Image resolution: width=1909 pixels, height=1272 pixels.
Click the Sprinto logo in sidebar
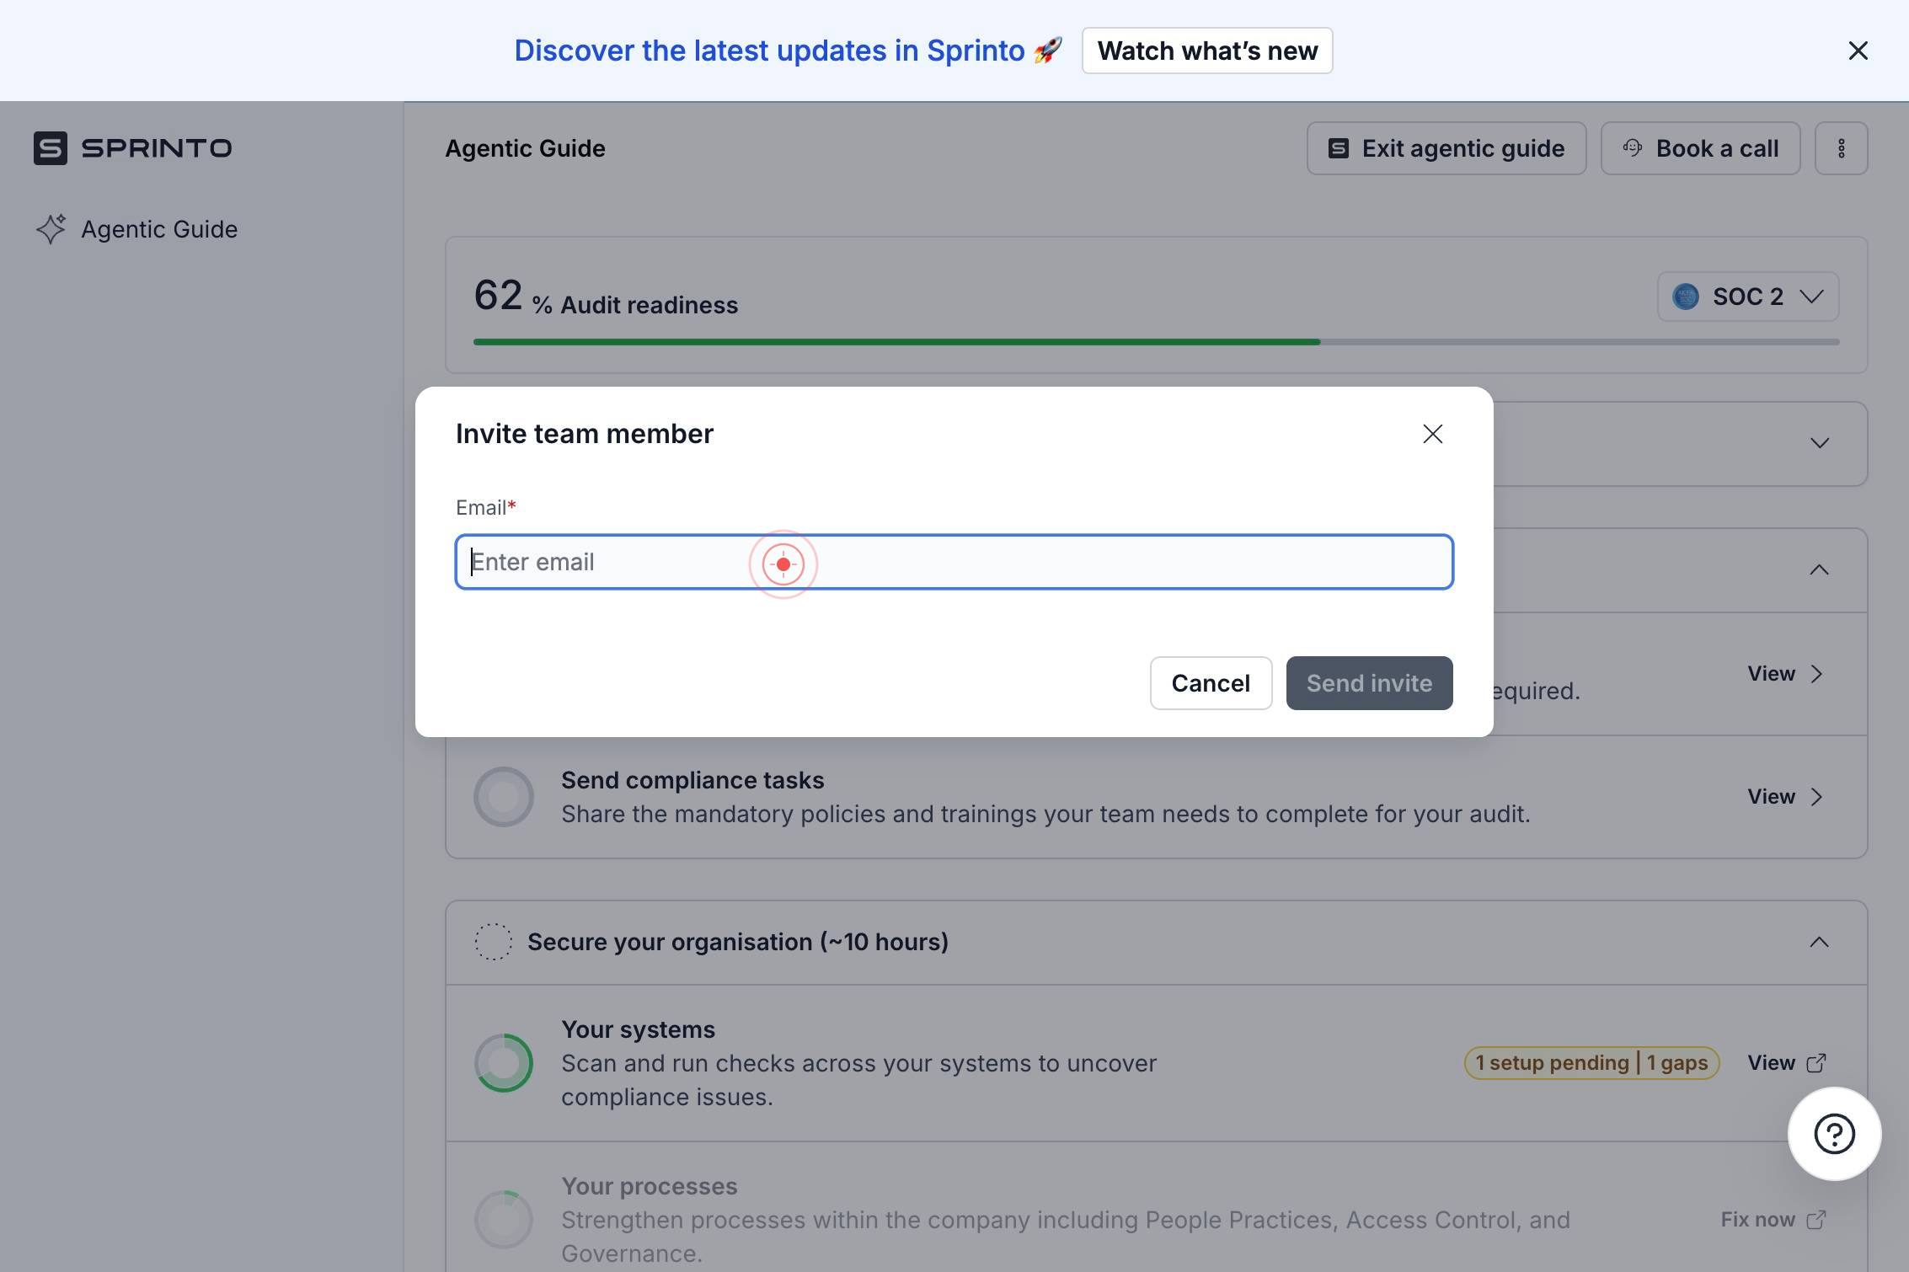coord(133,148)
